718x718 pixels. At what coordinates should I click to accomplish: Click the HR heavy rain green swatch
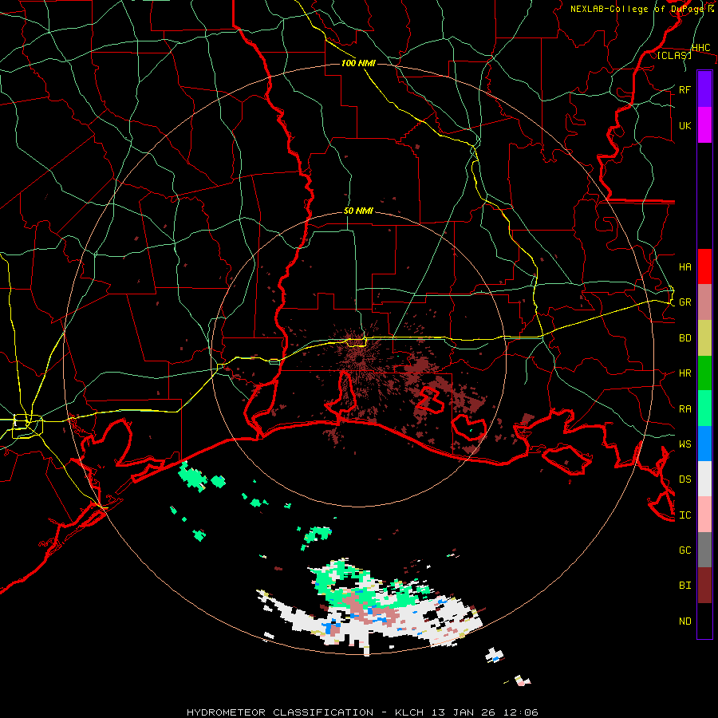tap(704, 373)
